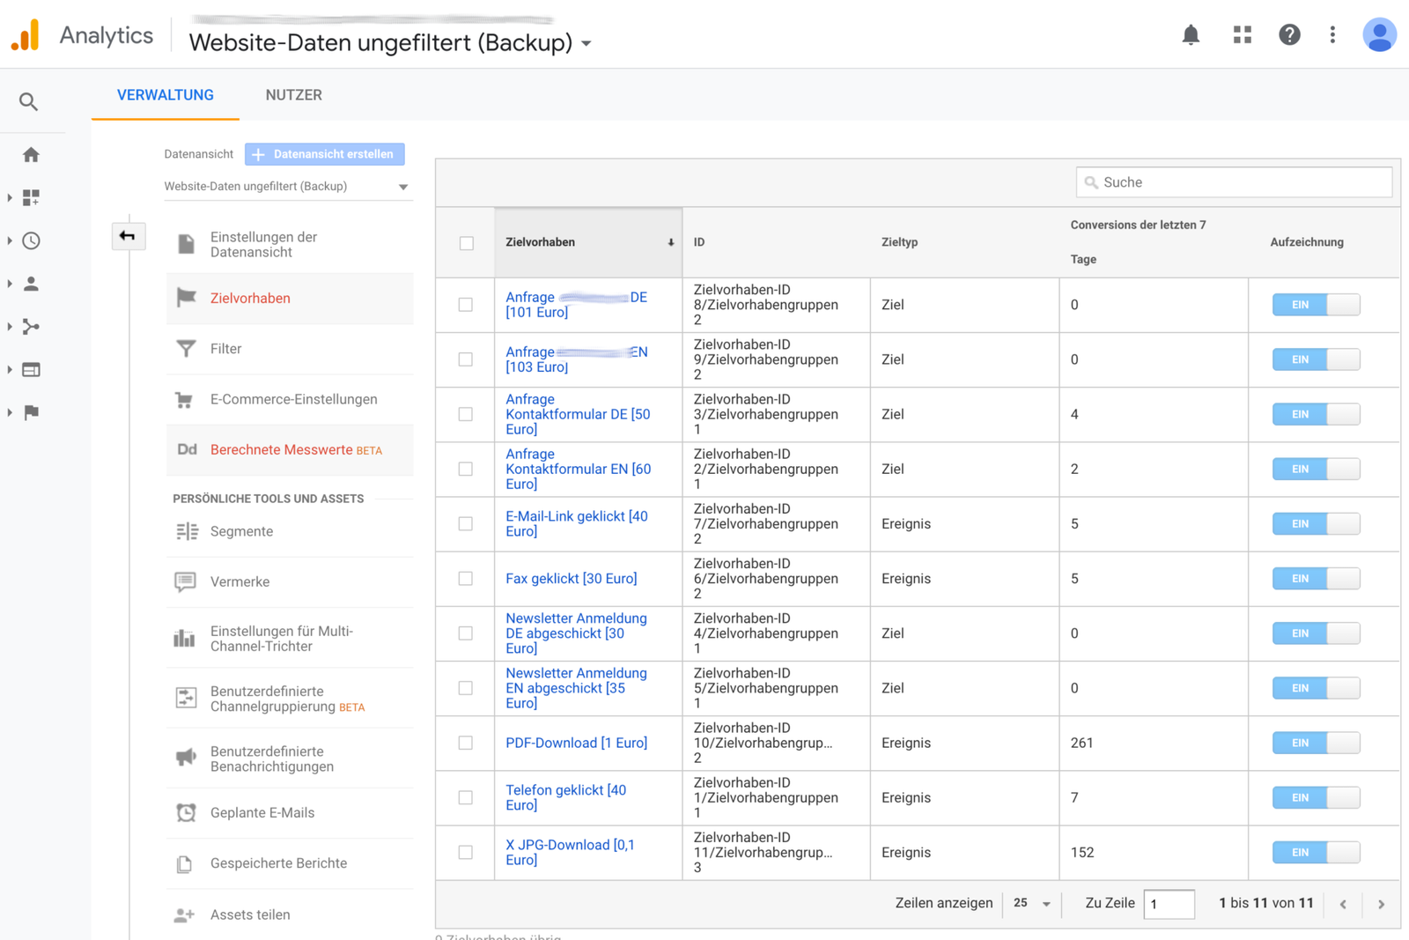Open the Website-Daten ungefiltert view selector dropdown
The height and width of the screenshot is (940, 1409).
click(x=287, y=187)
